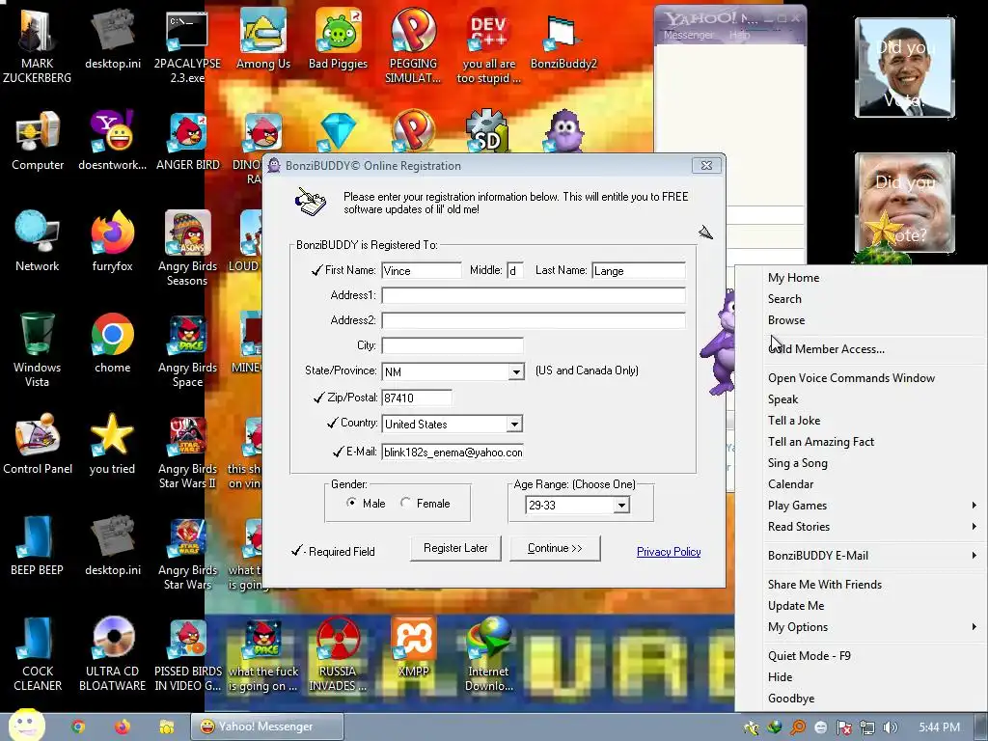Open the BEEP BEEP desktop icon

[x=38, y=545]
